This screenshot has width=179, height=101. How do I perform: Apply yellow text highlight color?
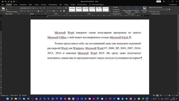tap(38, 11)
